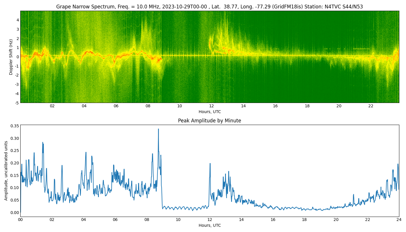Click the 4 tick on the Doppler axis
The height and width of the screenshot is (232, 406).
(x=18, y=20)
